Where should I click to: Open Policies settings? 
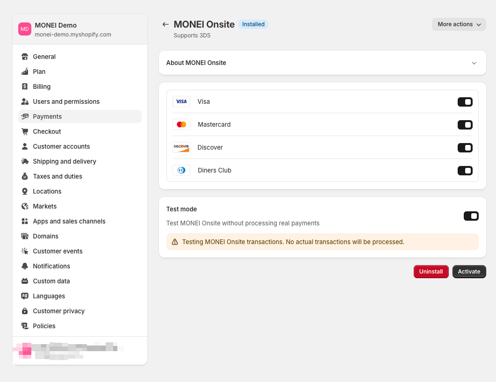(80, 326)
